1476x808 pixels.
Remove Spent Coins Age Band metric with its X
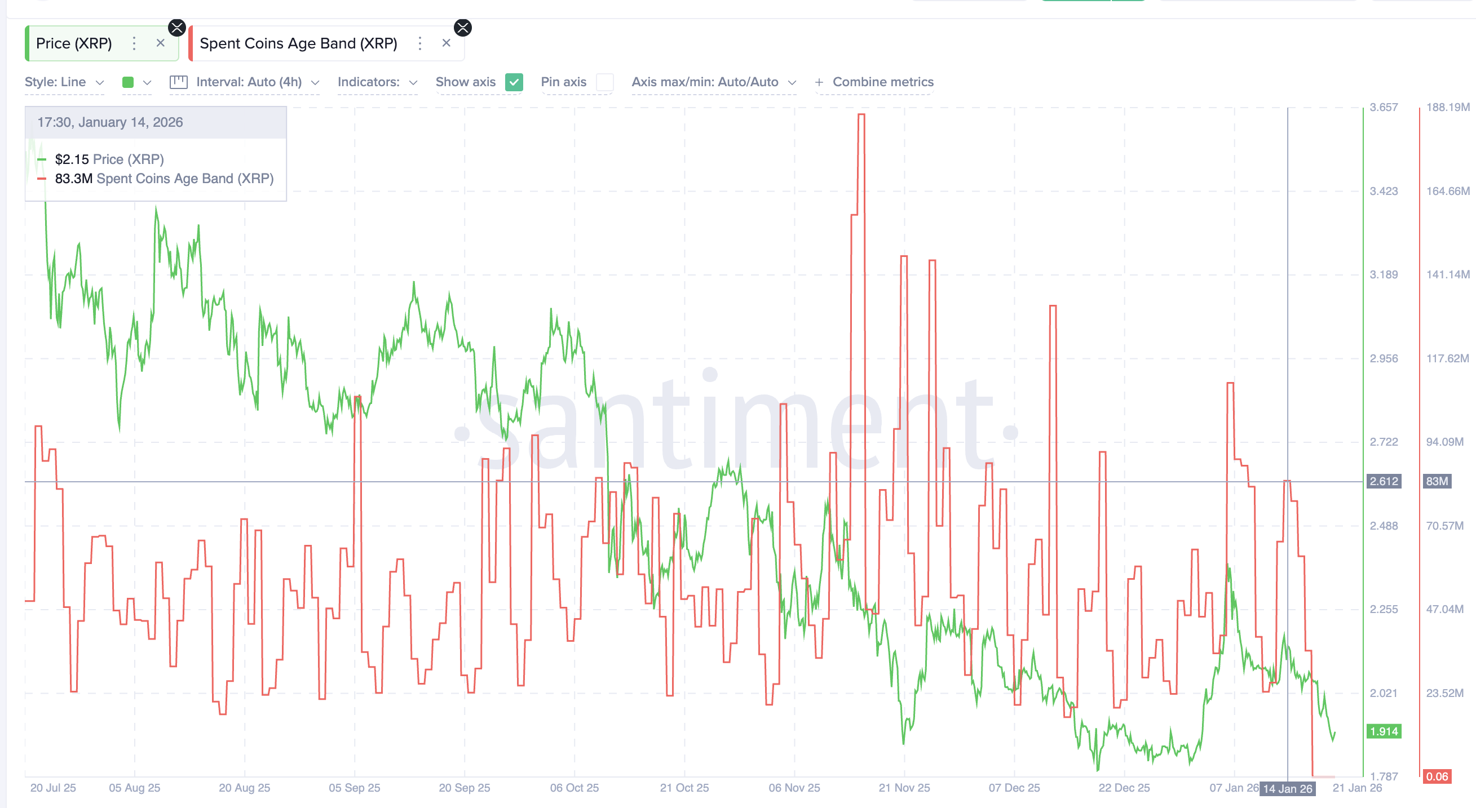click(x=446, y=43)
